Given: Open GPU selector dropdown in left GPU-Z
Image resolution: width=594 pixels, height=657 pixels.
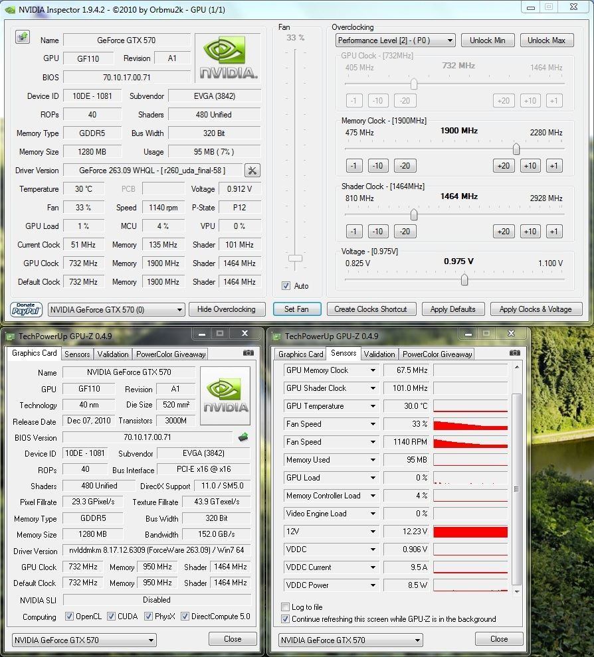Looking at the screenshot, I should point(84,640).
